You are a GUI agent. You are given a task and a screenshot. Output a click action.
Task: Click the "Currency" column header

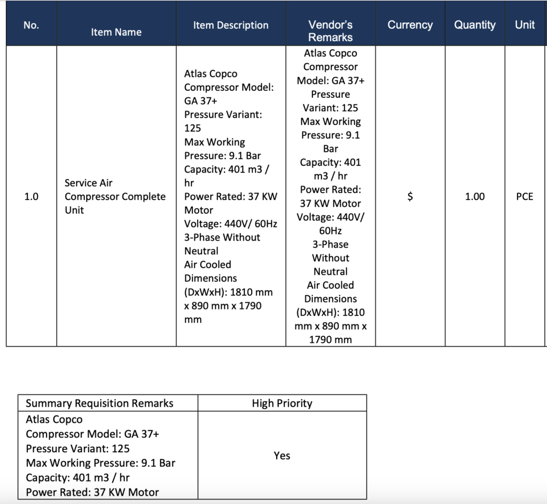[410, 25]
